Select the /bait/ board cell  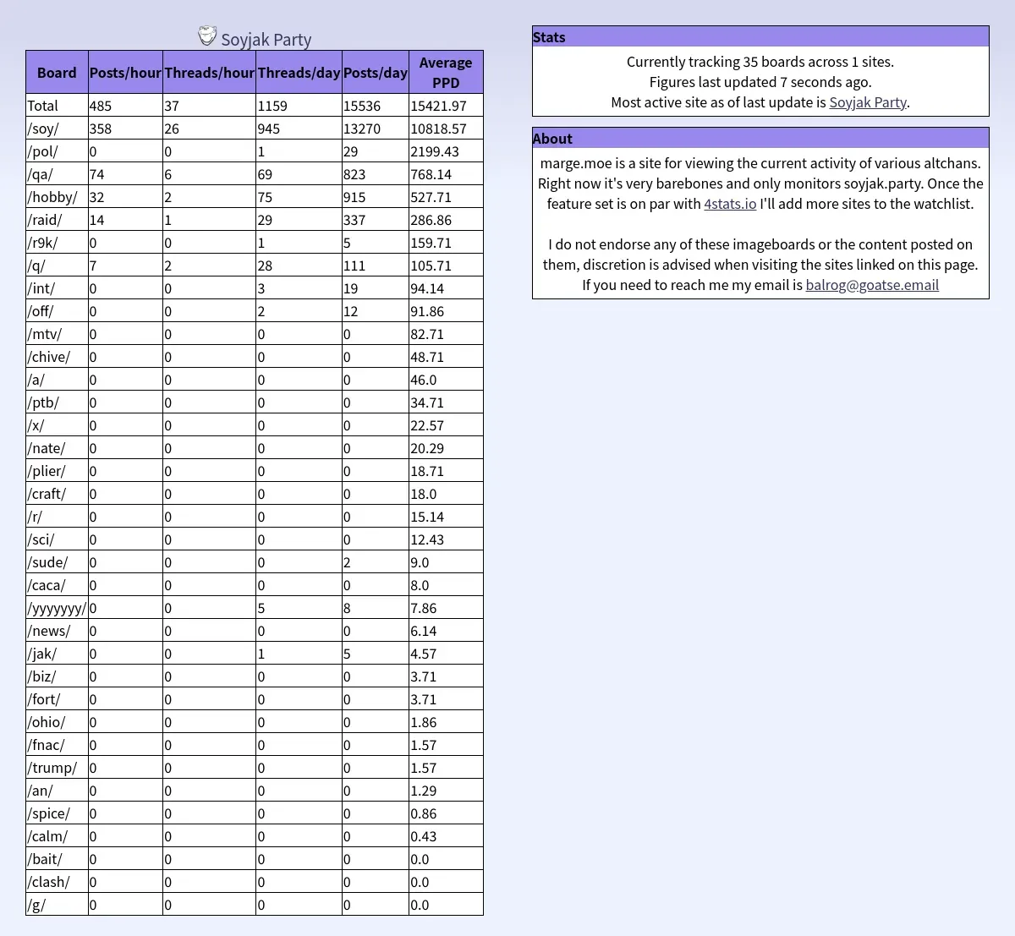pyautogui.click(x=57, y=859)
